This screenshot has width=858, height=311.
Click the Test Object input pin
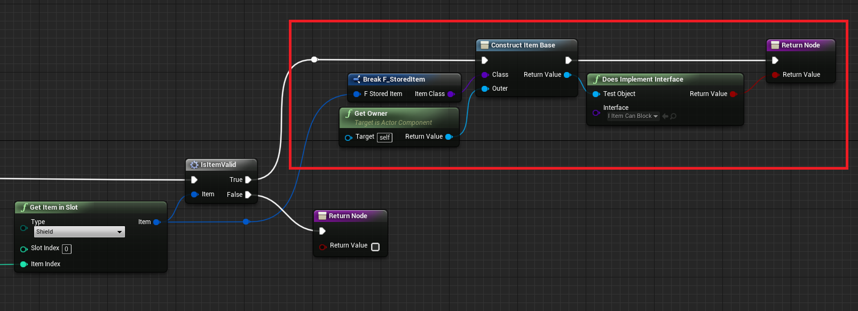pos(596,94)
